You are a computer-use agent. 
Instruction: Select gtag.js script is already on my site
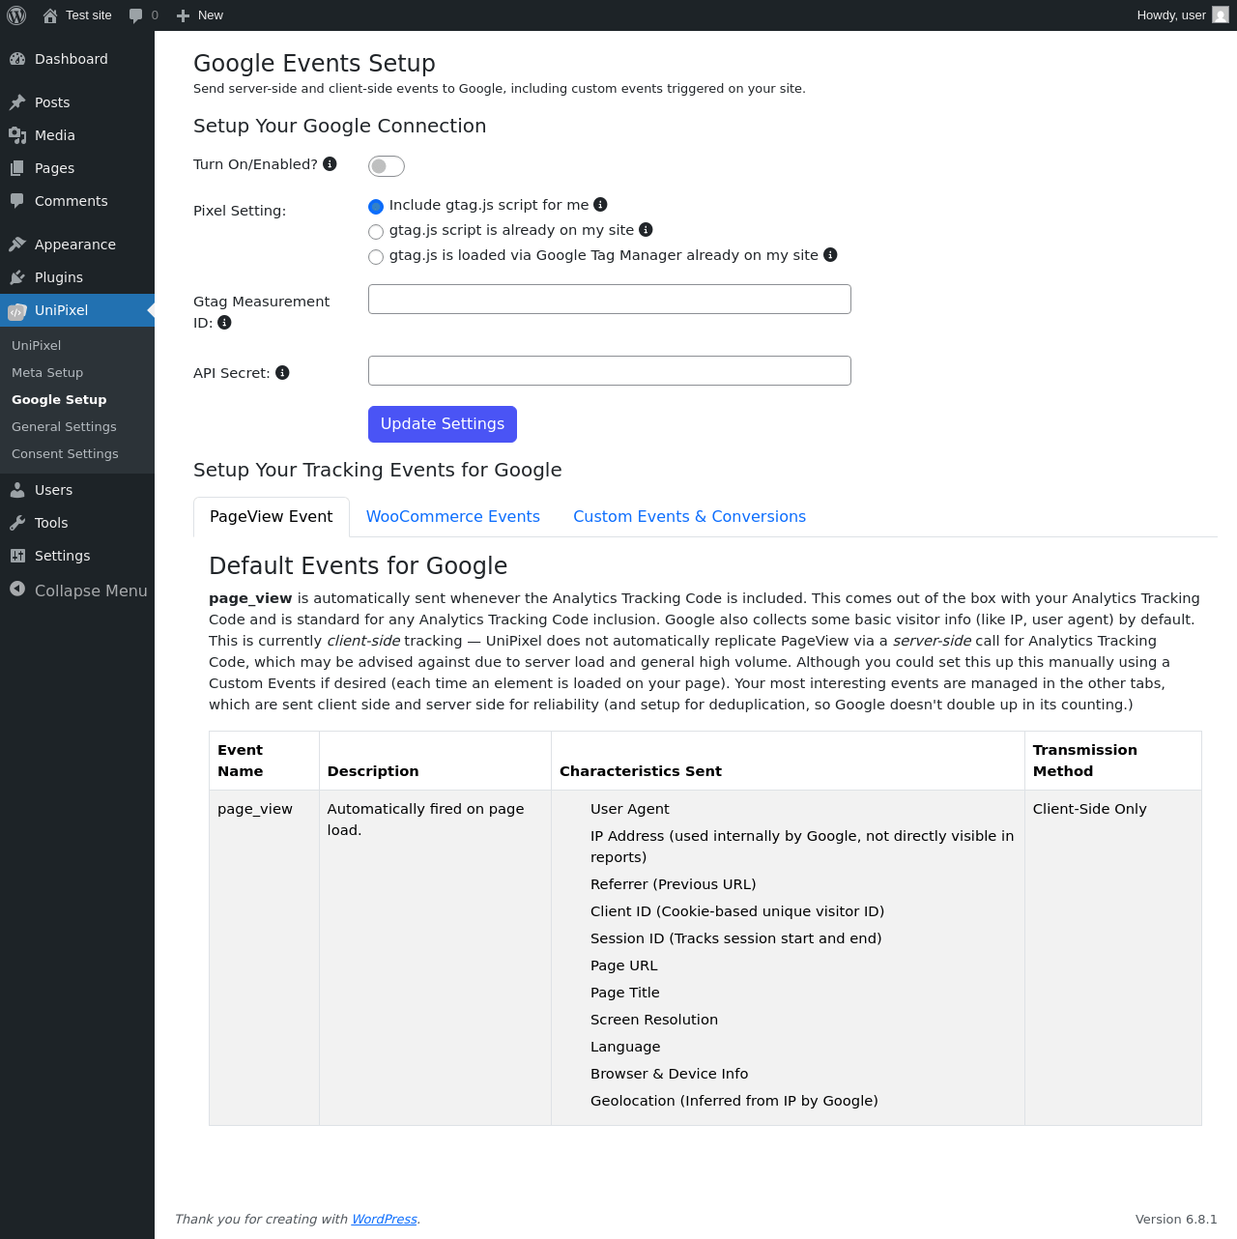tap(376, 232)
